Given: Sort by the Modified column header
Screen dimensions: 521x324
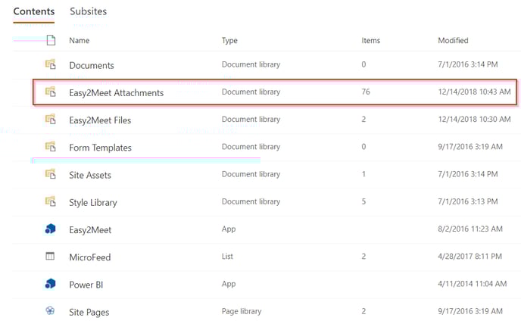Looking at the screenshot, I should [453, 41].
